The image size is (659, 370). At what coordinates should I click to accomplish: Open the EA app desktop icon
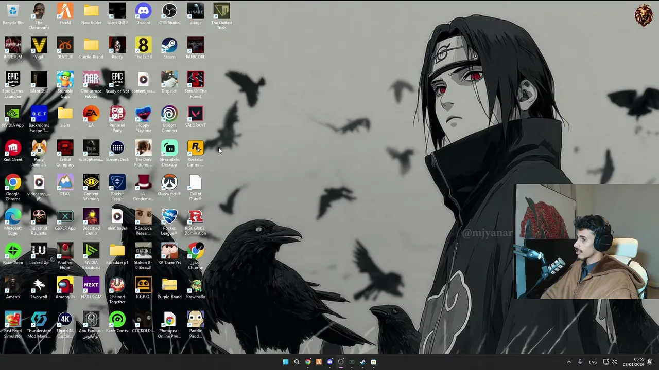click(91, 118)
